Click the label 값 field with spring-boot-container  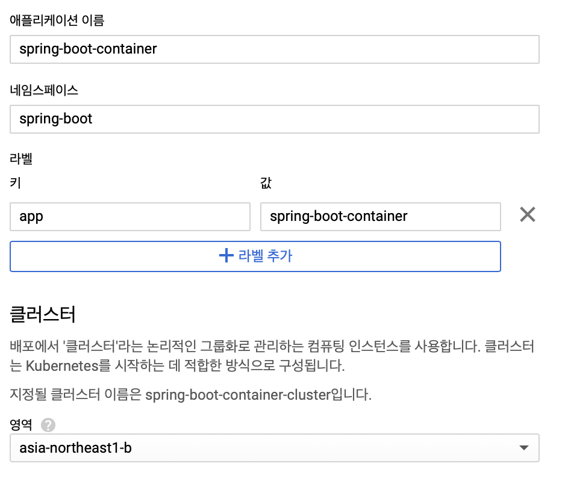coord(380,217)
